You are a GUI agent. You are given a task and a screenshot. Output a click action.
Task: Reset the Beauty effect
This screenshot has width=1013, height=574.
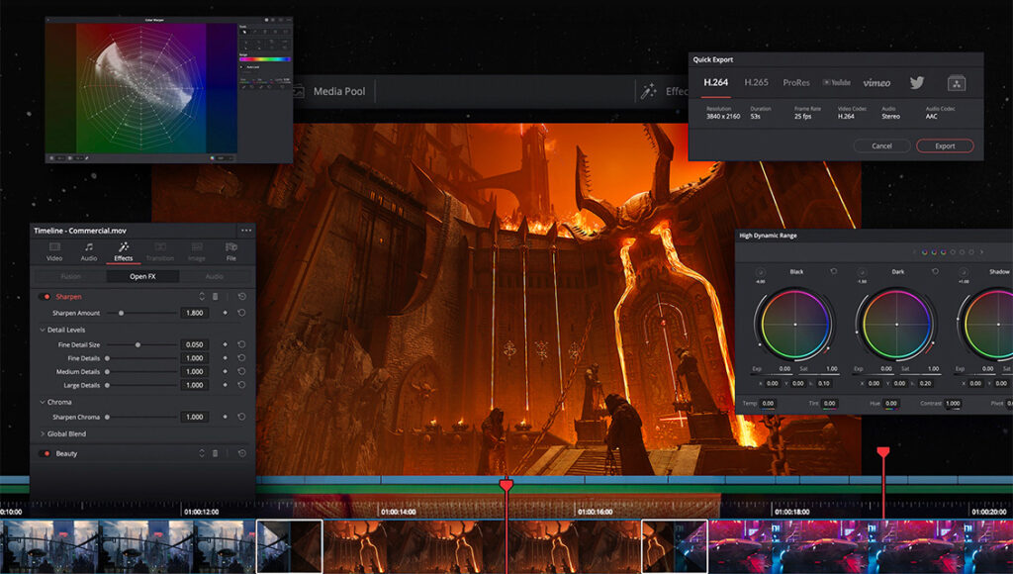pyautogui.click(x=241, y=454)
